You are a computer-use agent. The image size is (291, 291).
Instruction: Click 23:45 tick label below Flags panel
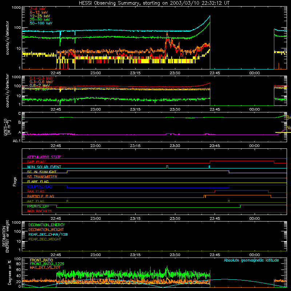click(x=215, y=219)
